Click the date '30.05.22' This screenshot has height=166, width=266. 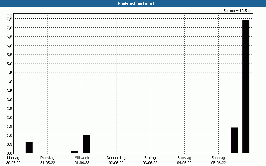point(13,163)
